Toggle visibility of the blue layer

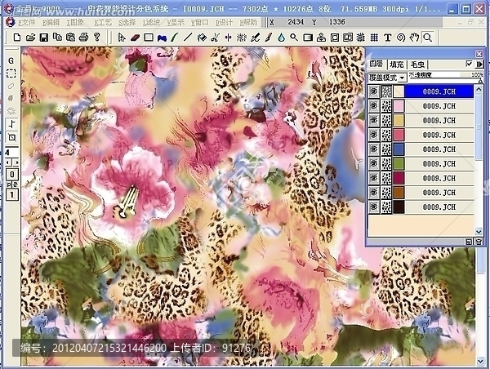[x=374, y=149]
